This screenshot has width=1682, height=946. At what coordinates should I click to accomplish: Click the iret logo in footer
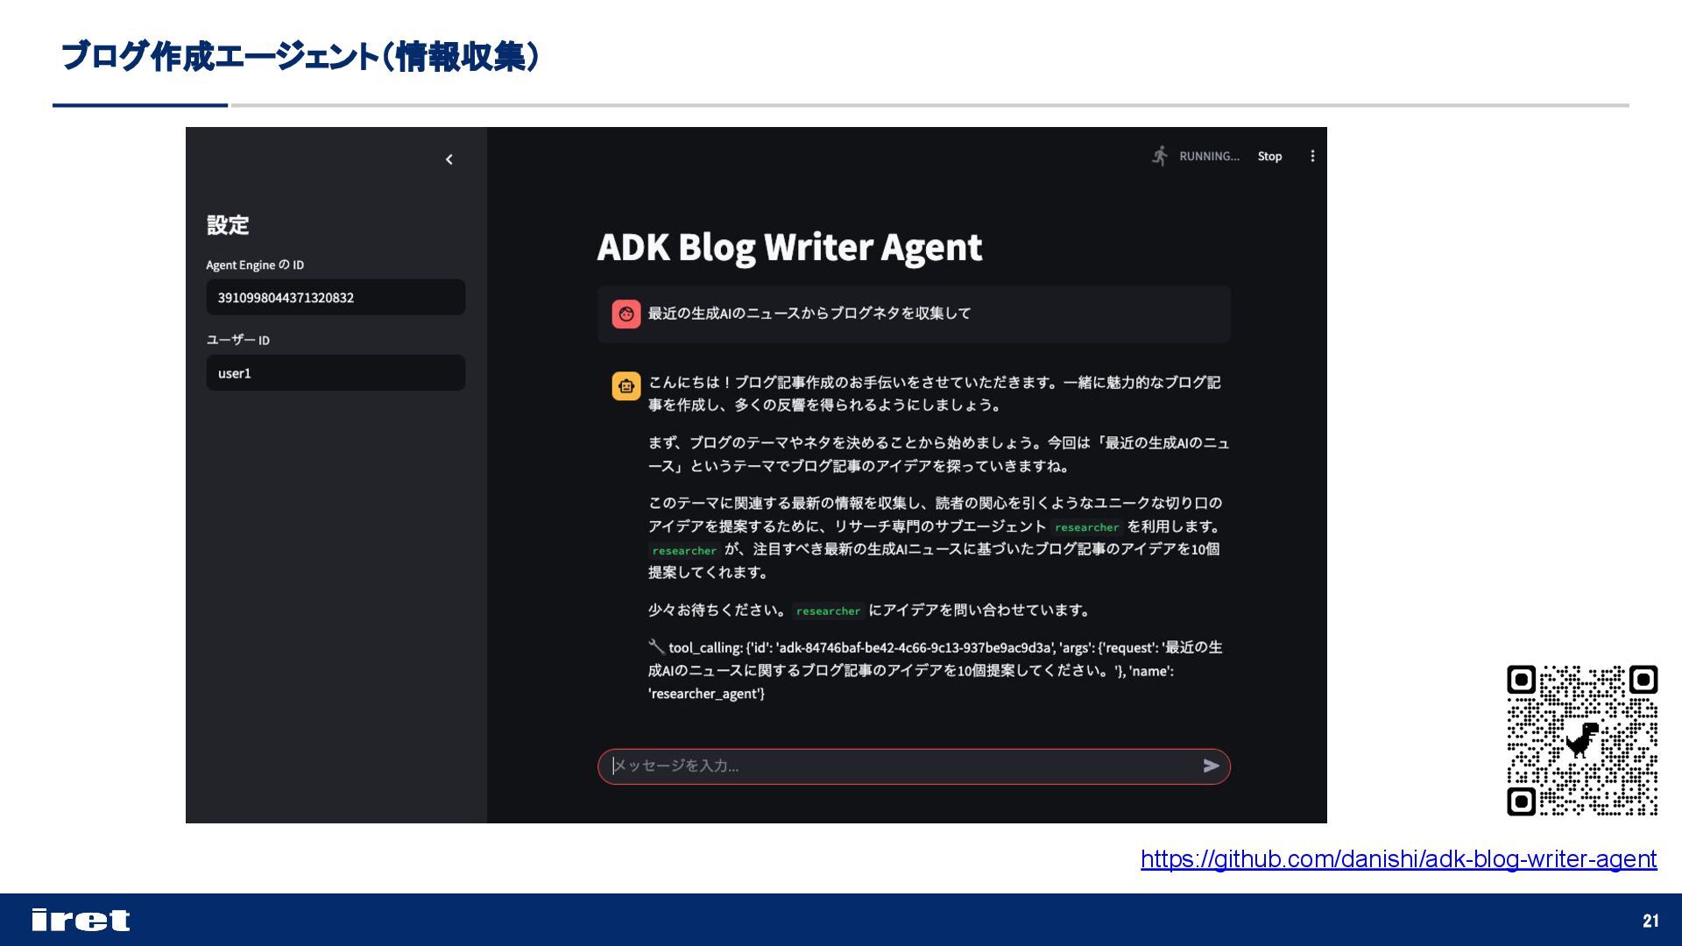pos(81,920)
